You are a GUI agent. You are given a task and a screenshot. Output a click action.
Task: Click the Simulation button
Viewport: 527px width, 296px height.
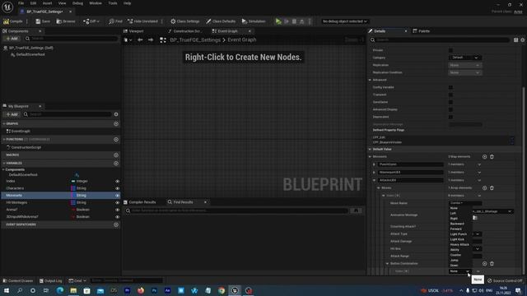pyautogui.click(x=254, y=21)
